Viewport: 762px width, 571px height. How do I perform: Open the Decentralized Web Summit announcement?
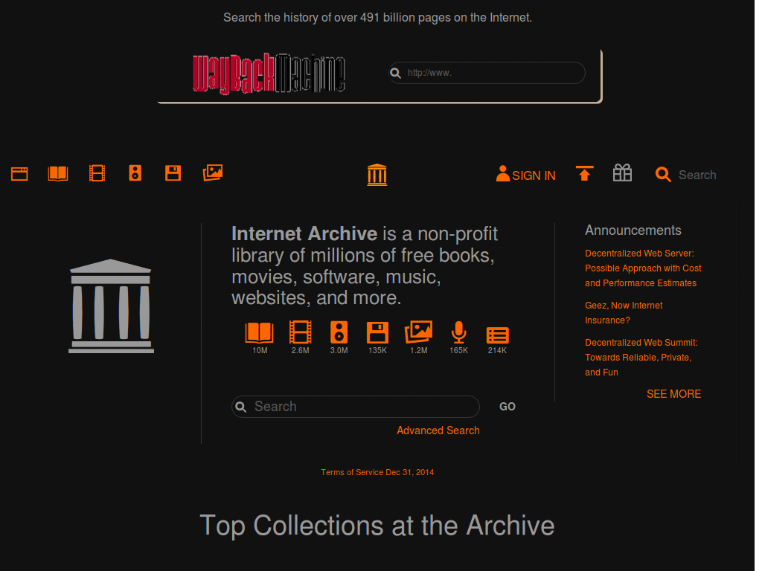point(641,357)
